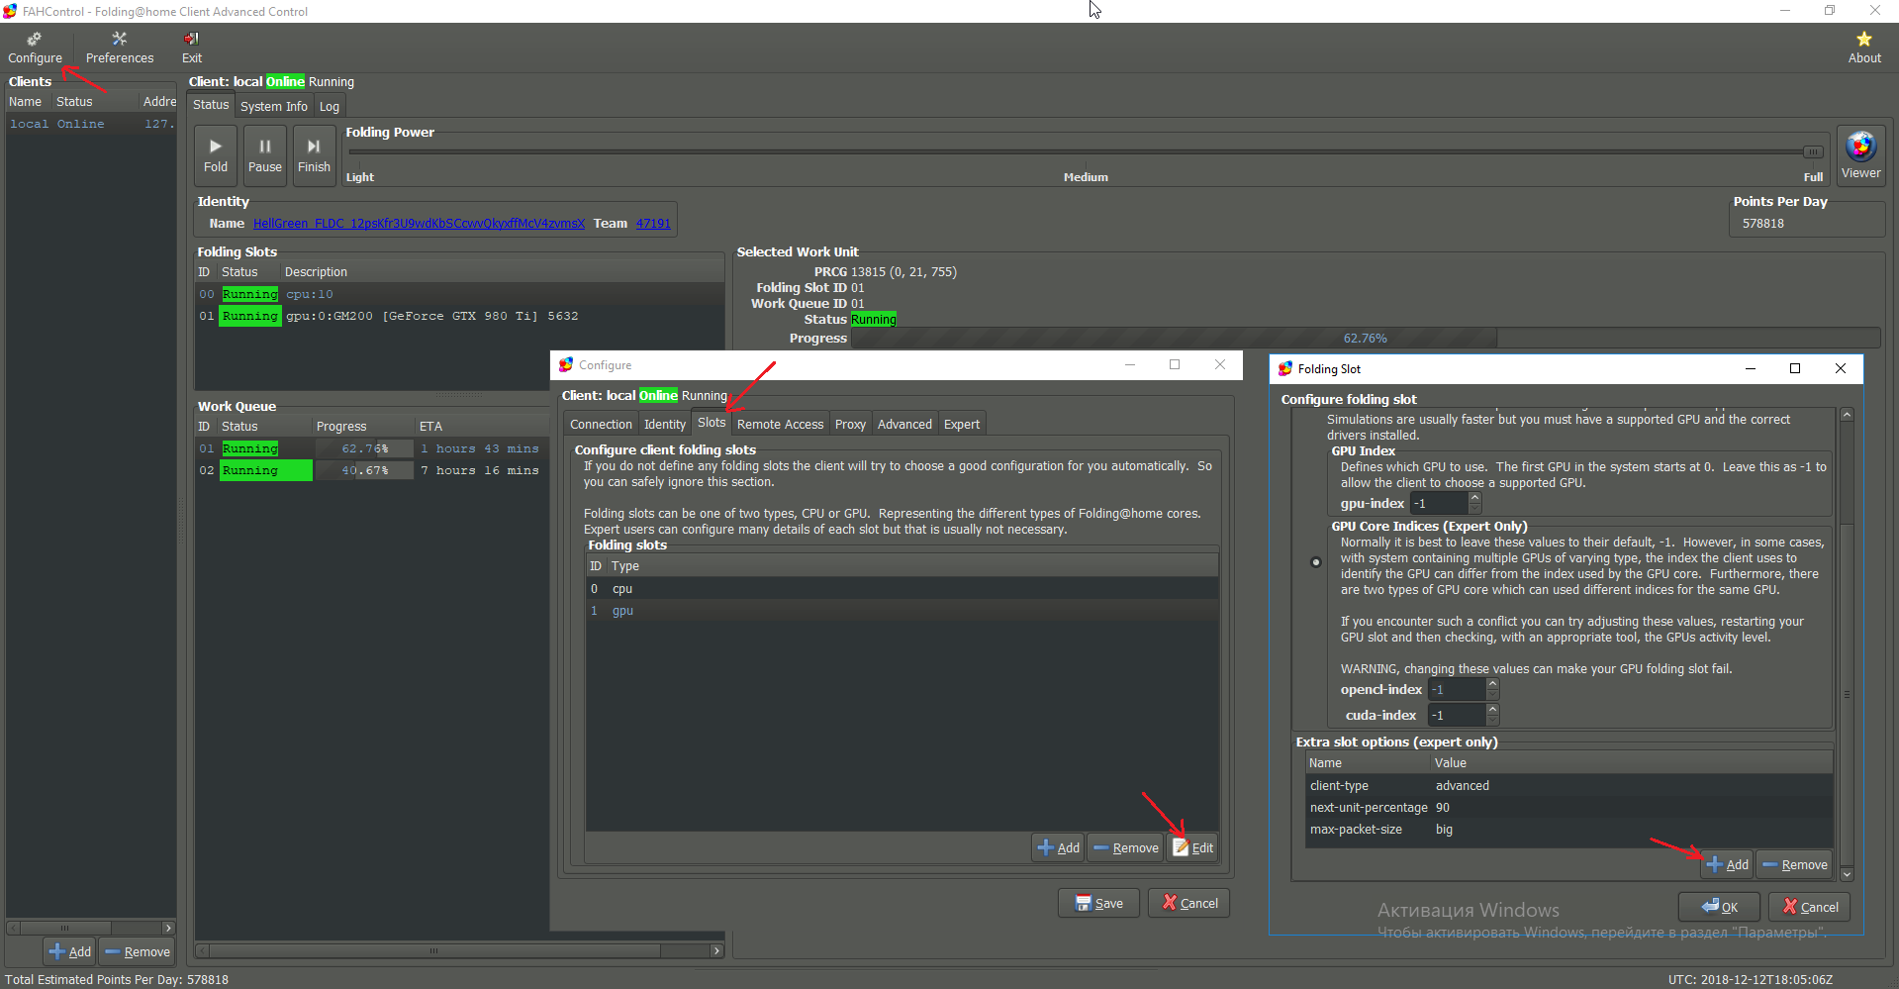Click the Folding Power slider handle
This screenshot has width=1899, height=989.
(1813, 151)
